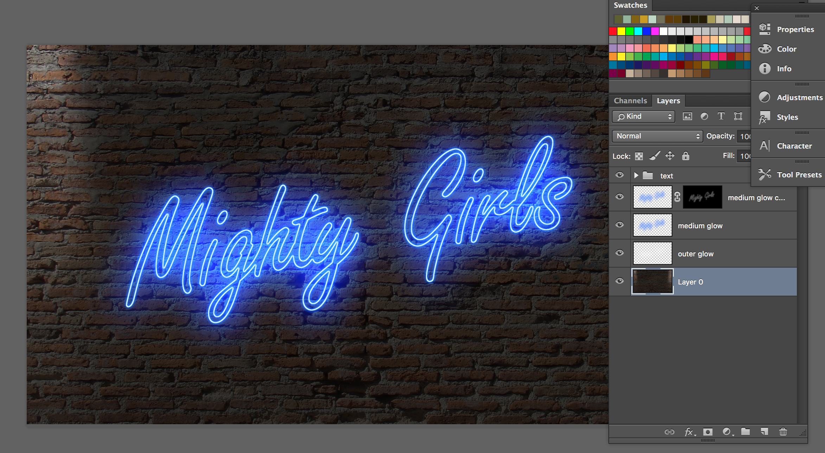Open the Info panel icon
Viewport: 825px width, 453px height.
(765, 68)
